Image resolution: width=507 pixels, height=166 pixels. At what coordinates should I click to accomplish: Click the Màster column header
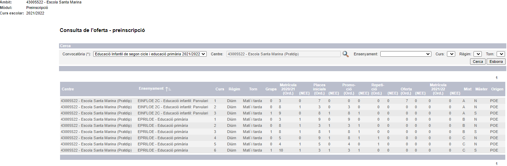[x=481, y=89]
